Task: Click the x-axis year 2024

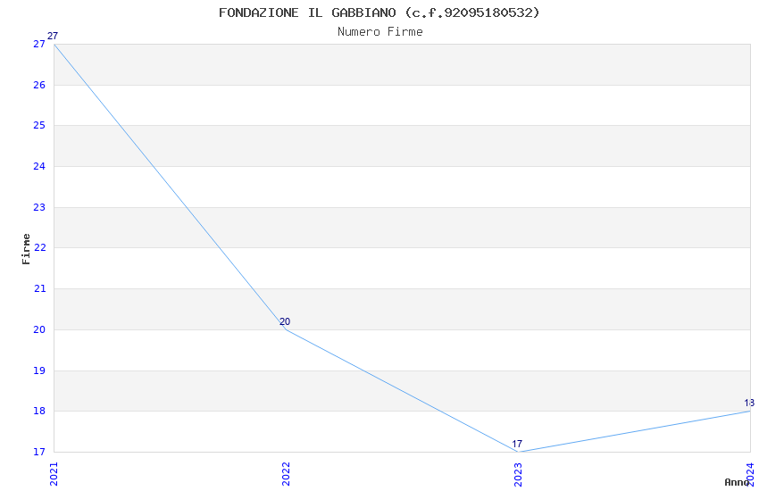Action: (x=750, y=474)
